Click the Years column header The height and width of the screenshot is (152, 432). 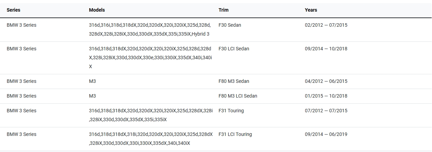[x=311, y=10]
